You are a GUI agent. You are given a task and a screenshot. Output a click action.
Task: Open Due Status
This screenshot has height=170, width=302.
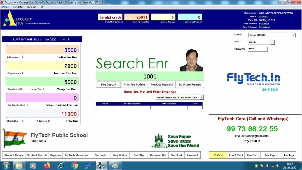point(120,155)
